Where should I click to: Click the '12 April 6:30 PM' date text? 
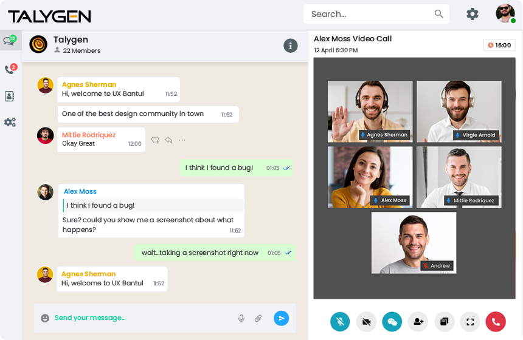(x=336, y=50)
